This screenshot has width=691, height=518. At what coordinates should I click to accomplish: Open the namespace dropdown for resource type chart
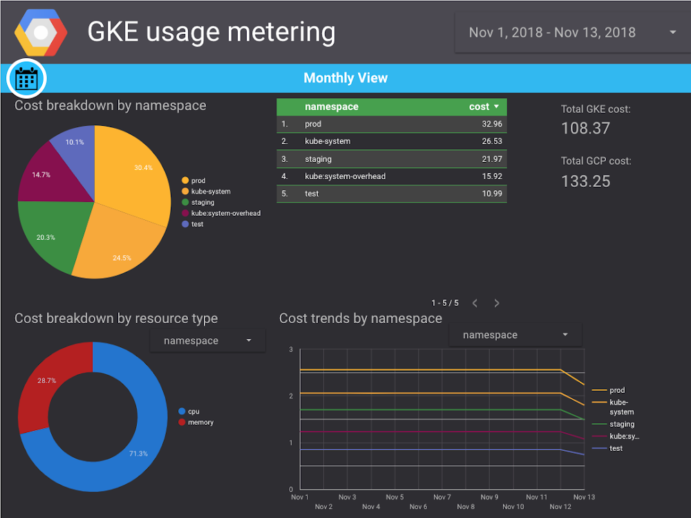tap(207, 341)
